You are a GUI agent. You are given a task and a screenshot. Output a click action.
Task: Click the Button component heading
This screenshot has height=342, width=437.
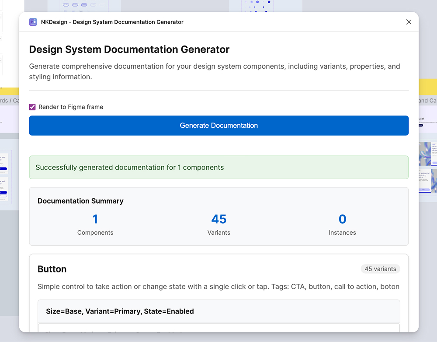pos(52,269)
